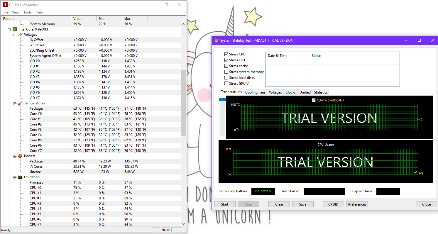Select the IA Cores power row
This screenshot has height=234, width=438.
click(91, 167)
